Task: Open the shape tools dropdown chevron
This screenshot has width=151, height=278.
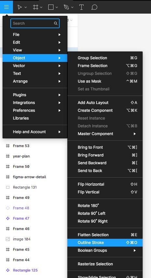Action: point(57,7)
